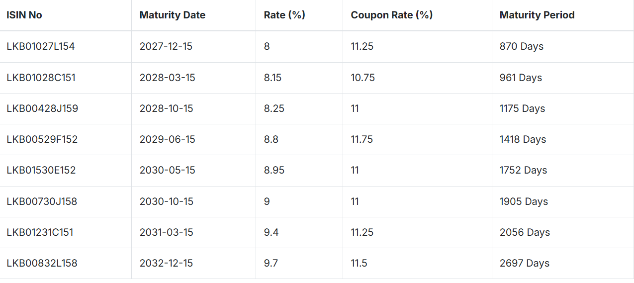The height and width of the screenshot is (283, 634).
Task: Select the Maturity Date column header
Action: point(173,15)
